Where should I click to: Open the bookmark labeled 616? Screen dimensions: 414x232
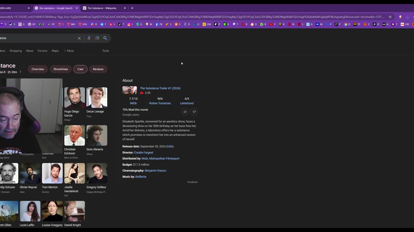click(83, 24)
